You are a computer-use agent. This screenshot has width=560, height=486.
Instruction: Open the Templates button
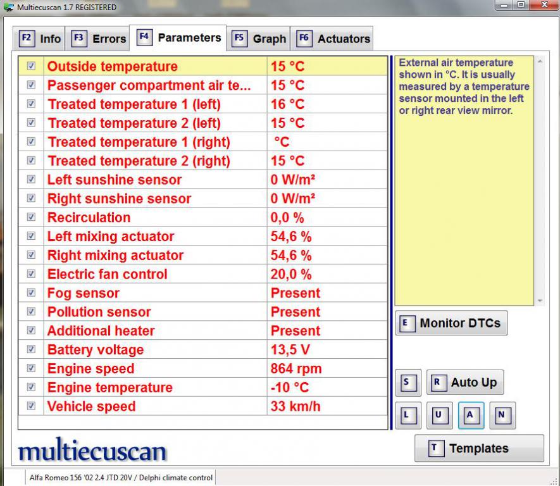(x=479, y=449)
